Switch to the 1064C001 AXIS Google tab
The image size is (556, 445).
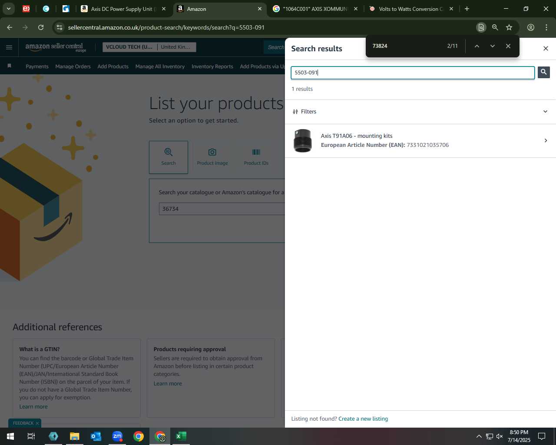point(315,9)
